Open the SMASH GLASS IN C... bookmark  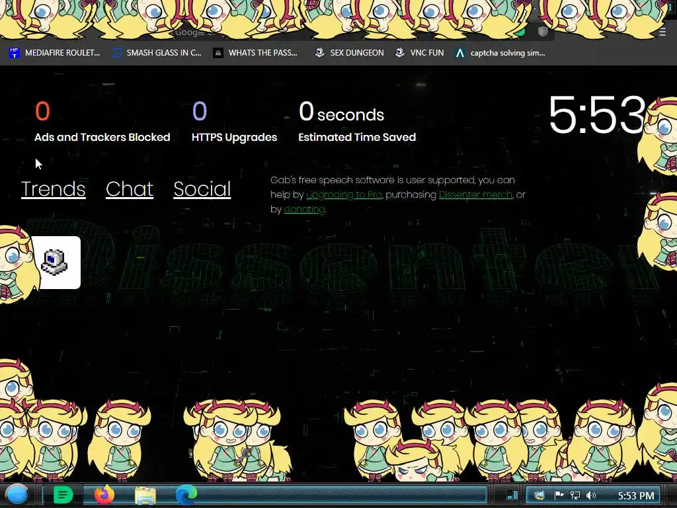pyautogui.click(x=157, y=53)
